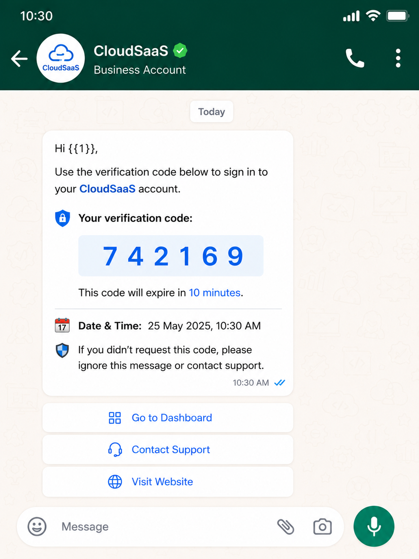Screen dimensions: 419x559
Task: Open Go to Dashboard button
Action: 168,418
